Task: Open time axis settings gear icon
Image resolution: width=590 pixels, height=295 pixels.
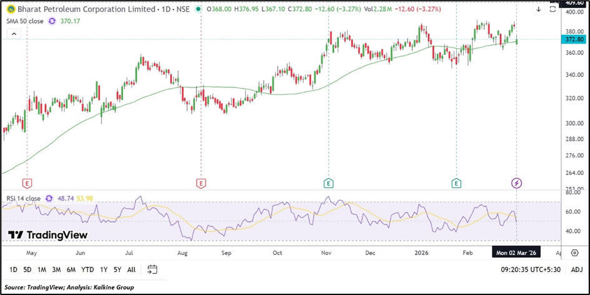Action: (574, 252)
